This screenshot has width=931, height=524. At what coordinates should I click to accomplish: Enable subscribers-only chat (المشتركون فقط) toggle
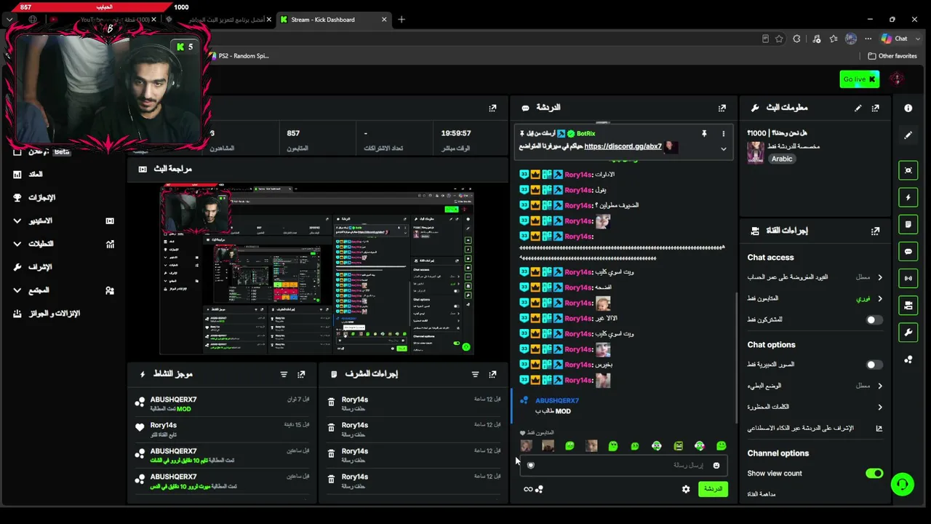(x=874, y=319)
